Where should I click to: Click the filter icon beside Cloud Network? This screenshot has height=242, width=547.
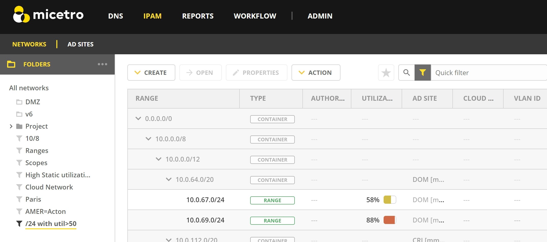pyautogui.click(x=19, y=187)
